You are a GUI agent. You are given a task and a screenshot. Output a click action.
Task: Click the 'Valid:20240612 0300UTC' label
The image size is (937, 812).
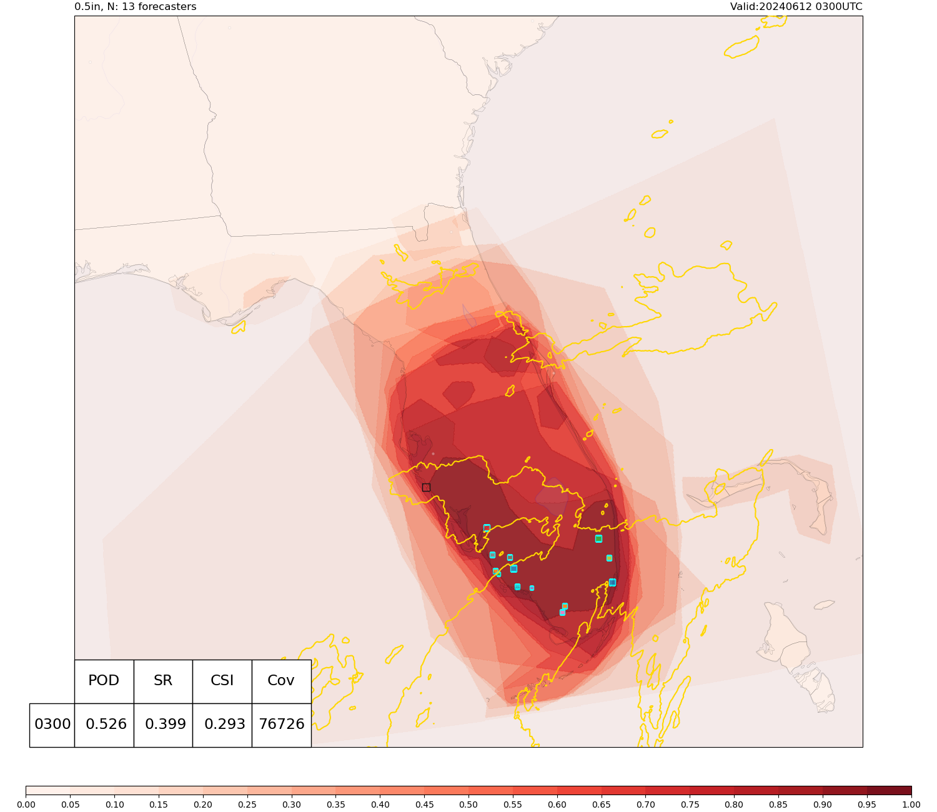pyautogui.click(x=796, y=7)
